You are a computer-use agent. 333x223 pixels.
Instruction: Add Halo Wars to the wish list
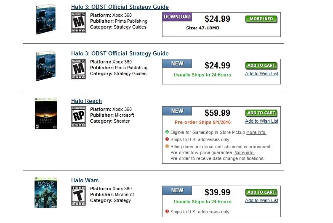tap(261, 200)
